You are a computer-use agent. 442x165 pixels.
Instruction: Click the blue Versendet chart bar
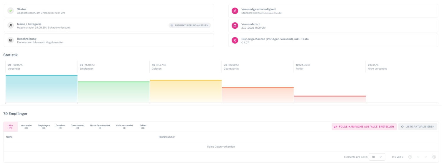click(x=42, y=89)
